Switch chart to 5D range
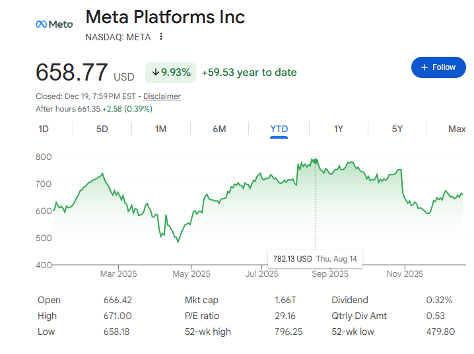474x354 pixels. [x=102, y=129]
